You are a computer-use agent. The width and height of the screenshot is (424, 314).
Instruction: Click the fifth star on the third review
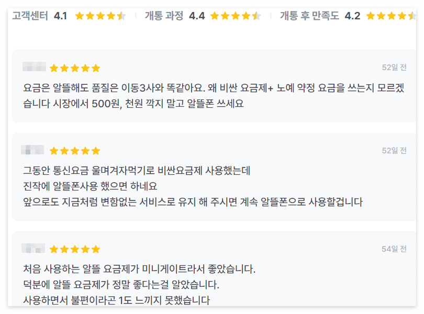click(x=96, y=249)
